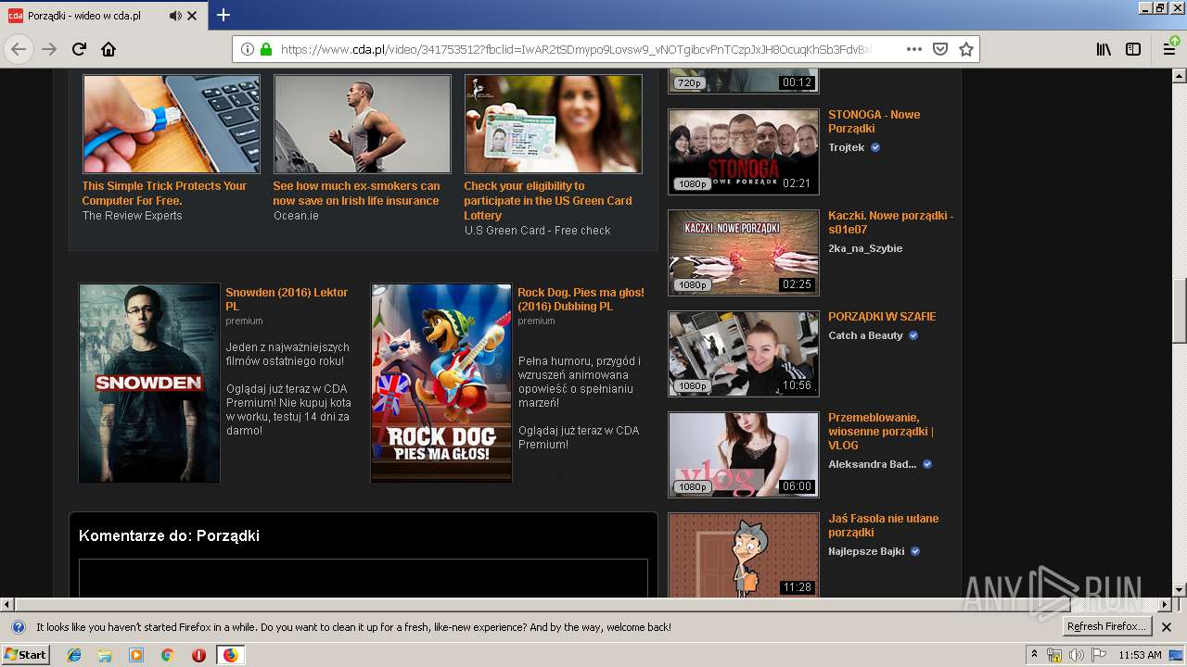Play the Jaś Fasola video thumbnail
This screenshot has width=1187, height=667.
[x=744, y=555]
